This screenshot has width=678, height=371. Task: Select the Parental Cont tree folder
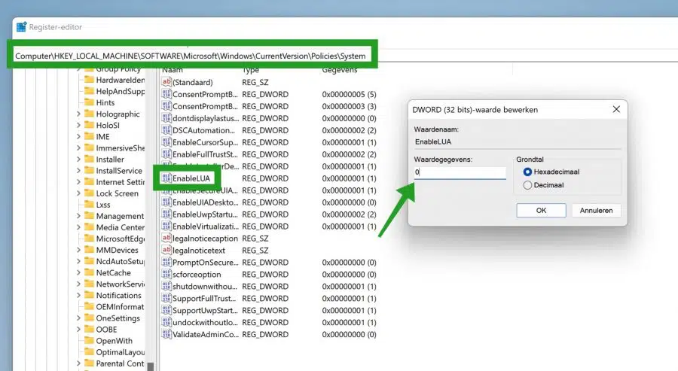[x=120, y=363]
